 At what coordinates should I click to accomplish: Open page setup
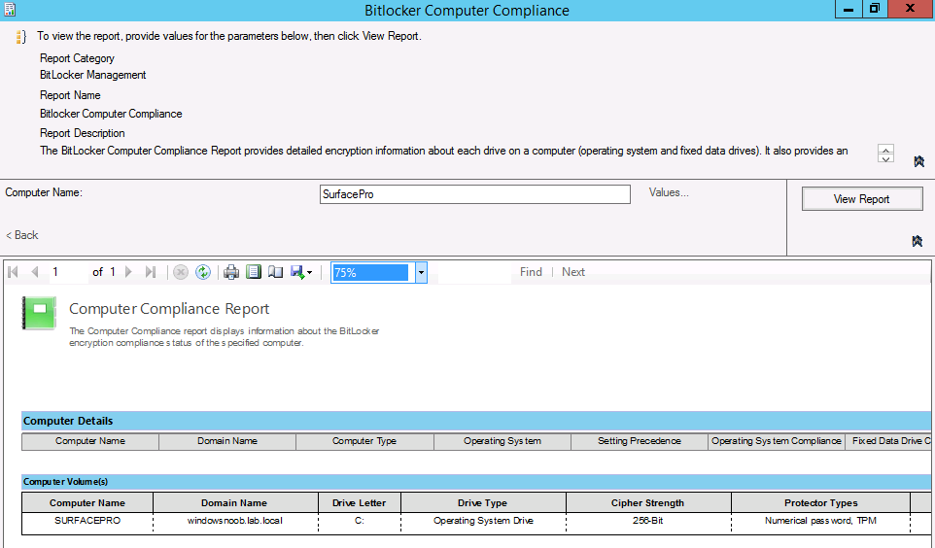point(275,272)
